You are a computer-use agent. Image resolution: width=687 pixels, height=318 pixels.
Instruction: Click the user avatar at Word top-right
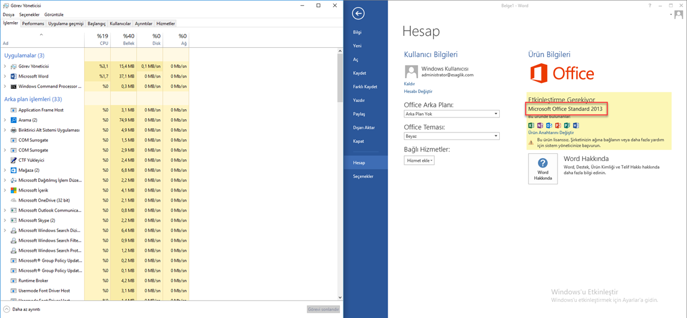[x=678, y=15]
